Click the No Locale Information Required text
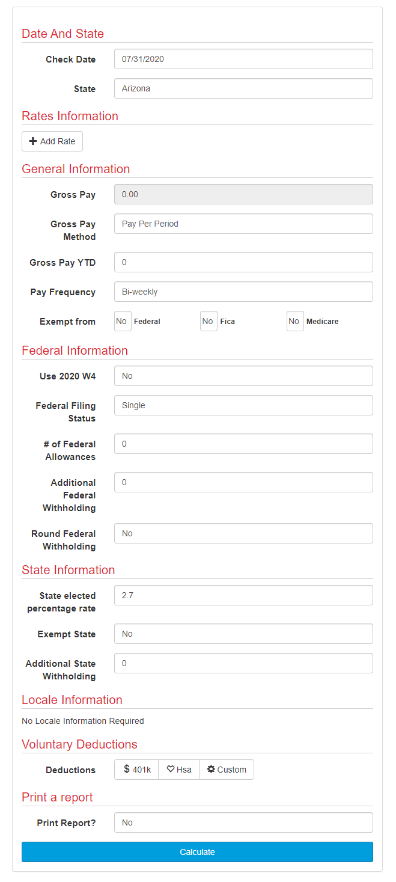This screenshot has width=396, height=882. [83, 721]
